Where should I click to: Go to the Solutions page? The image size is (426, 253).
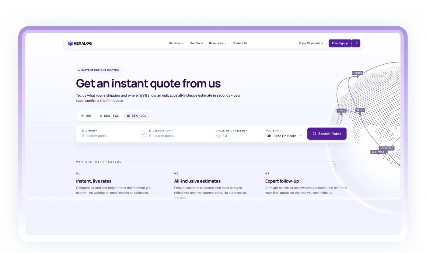click(x=197, y=43)
